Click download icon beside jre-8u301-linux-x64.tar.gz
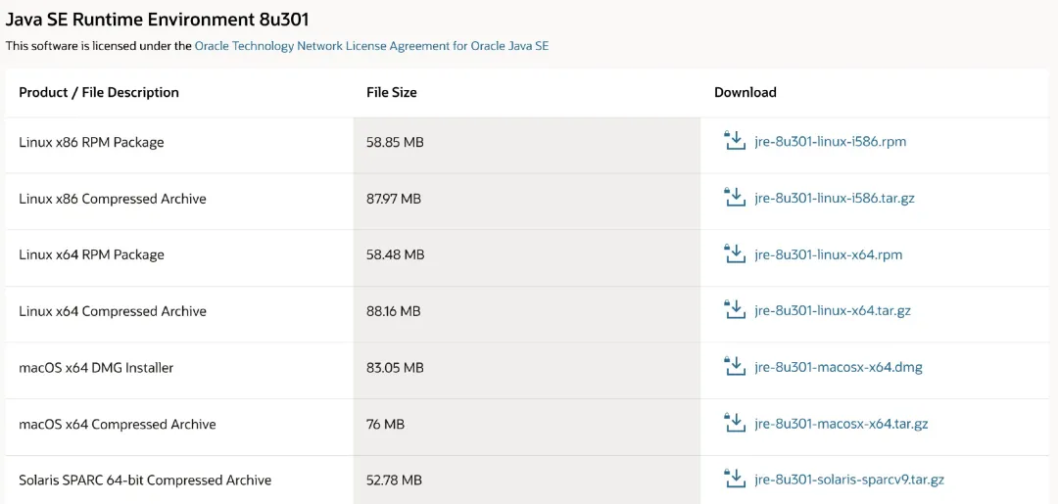1058x504 pixels. (734, 310)
